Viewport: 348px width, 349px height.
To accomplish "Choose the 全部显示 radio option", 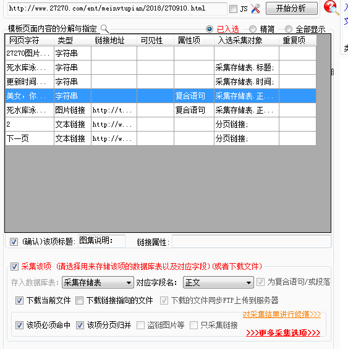I will 289,29.
